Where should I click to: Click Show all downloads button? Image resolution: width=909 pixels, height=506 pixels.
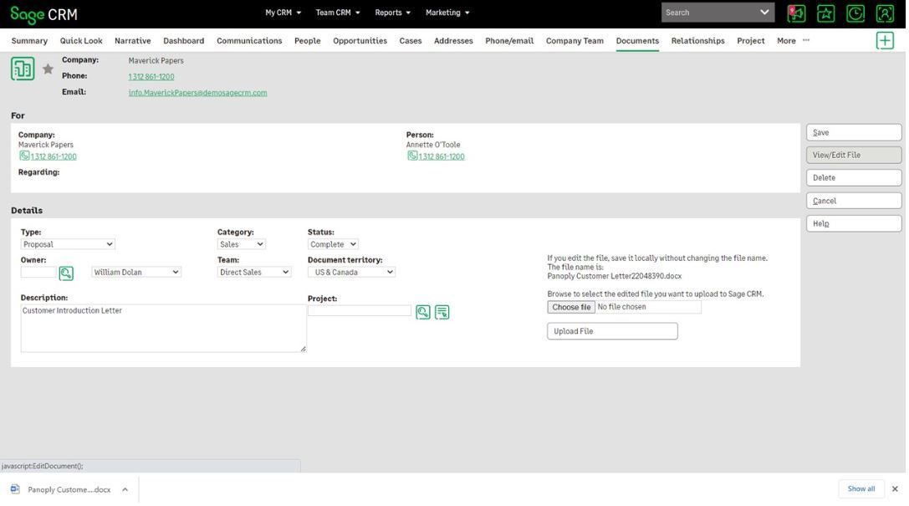(860, 488)
